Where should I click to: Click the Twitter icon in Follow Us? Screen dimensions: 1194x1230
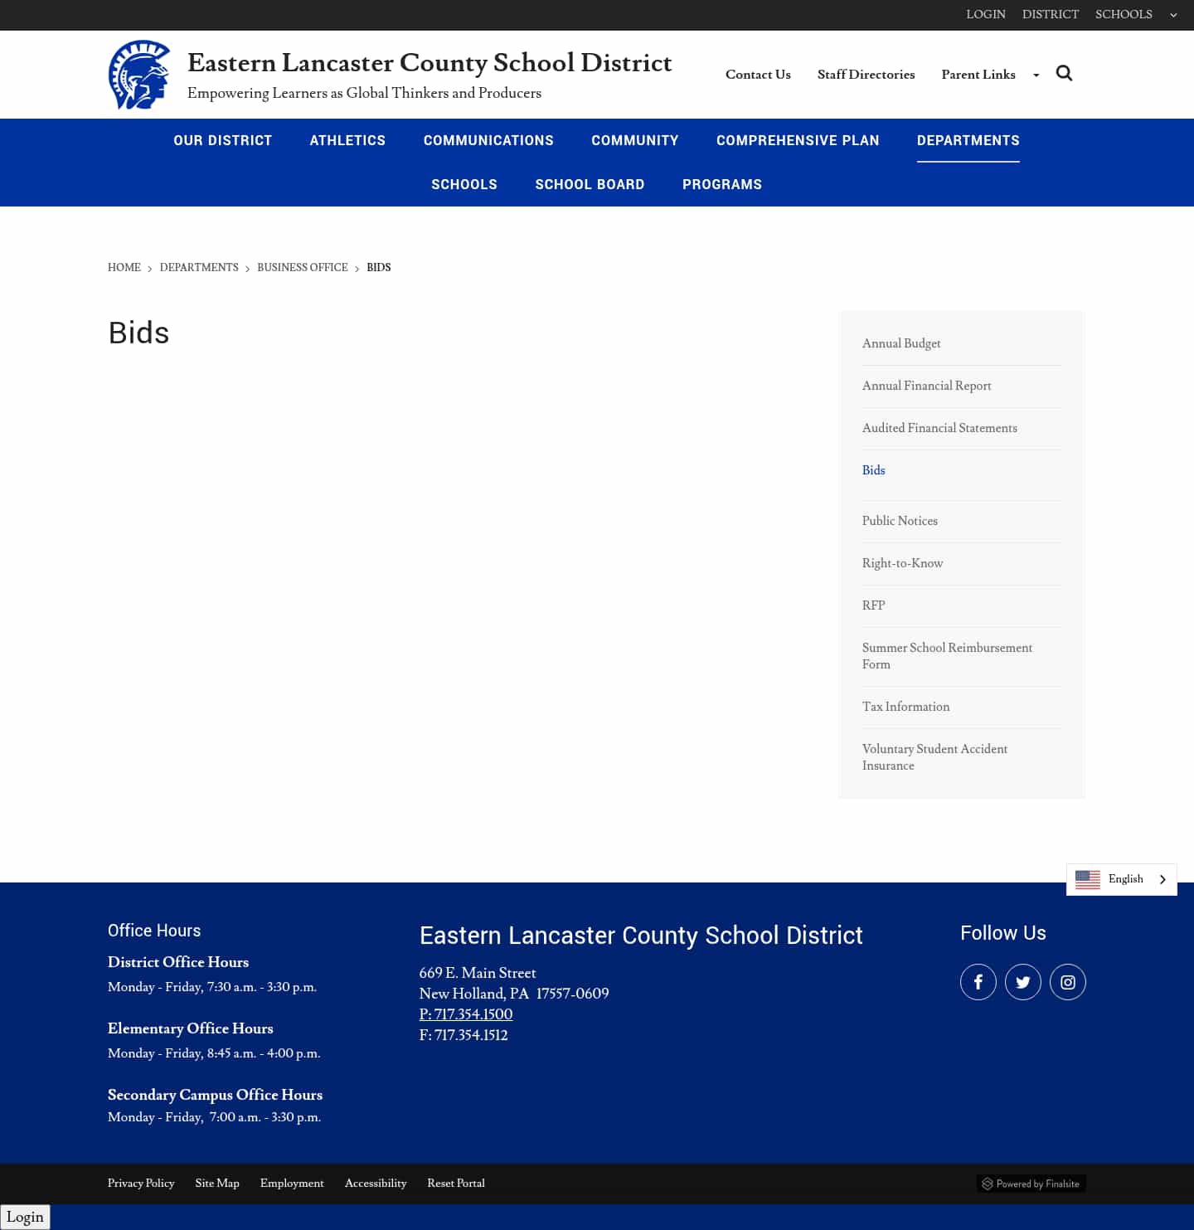(x=1023, y=981)
